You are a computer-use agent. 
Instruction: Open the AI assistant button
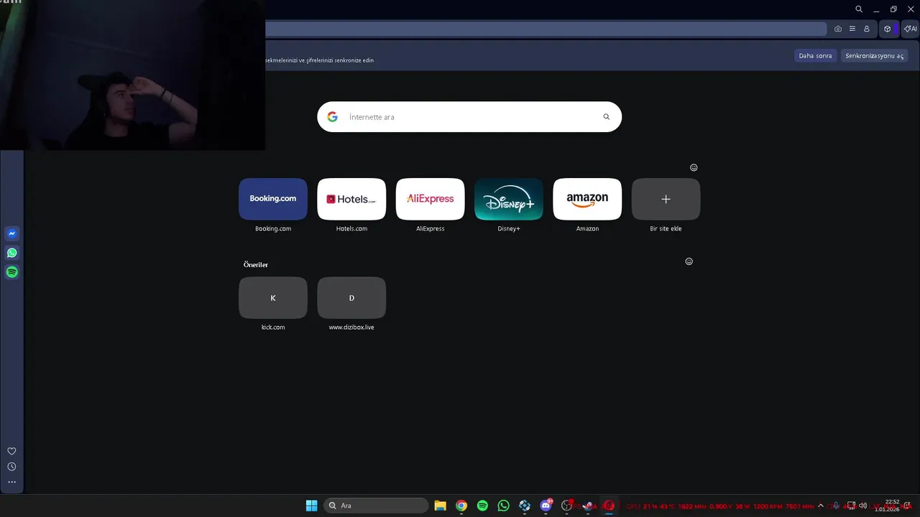click(910, 29)
